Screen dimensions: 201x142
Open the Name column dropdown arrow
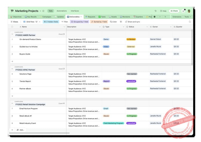click(x=64, y=27)
